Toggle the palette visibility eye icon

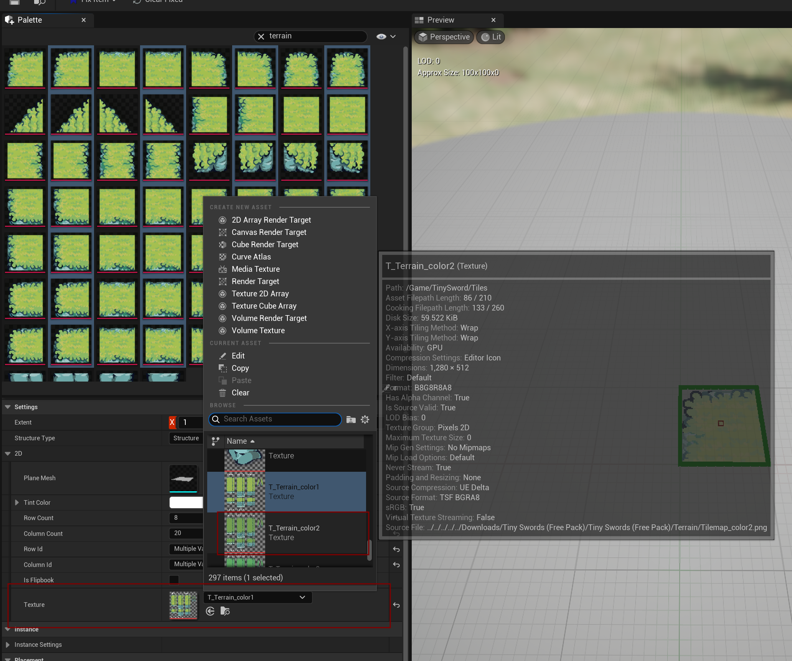point(381,36)
